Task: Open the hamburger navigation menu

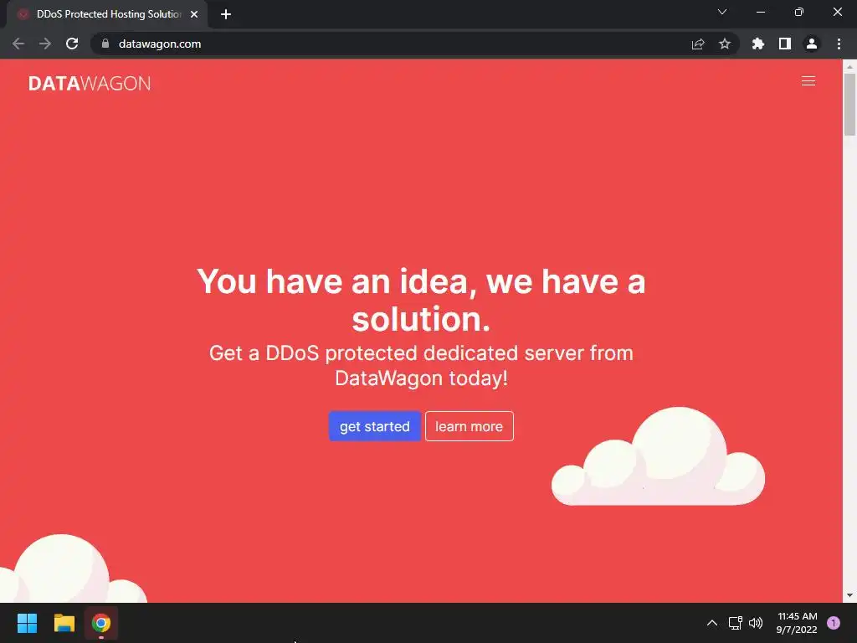Action: point(808,81)
